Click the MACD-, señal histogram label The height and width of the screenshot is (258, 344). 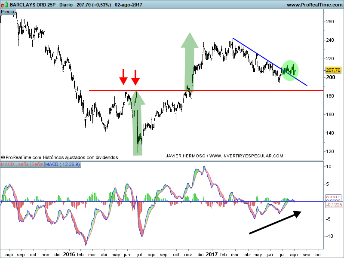(15, 165)
